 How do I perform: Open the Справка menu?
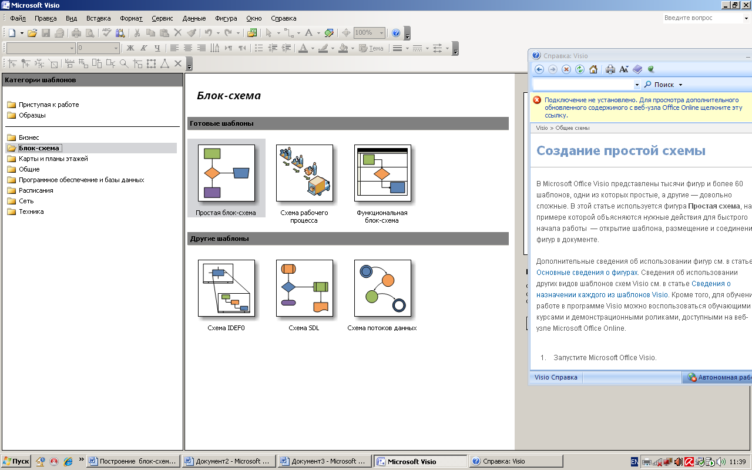click(x=284, y=18)
